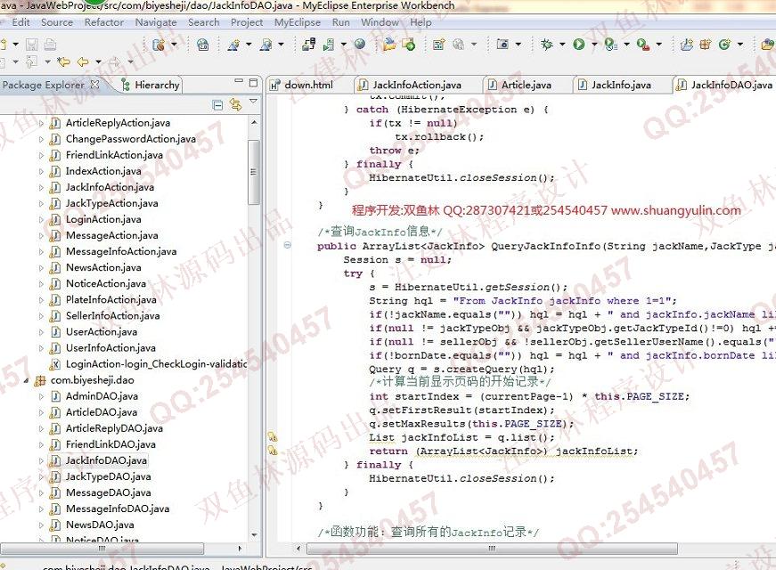Maximize the Package Explorer panel

tap(253, 82)
